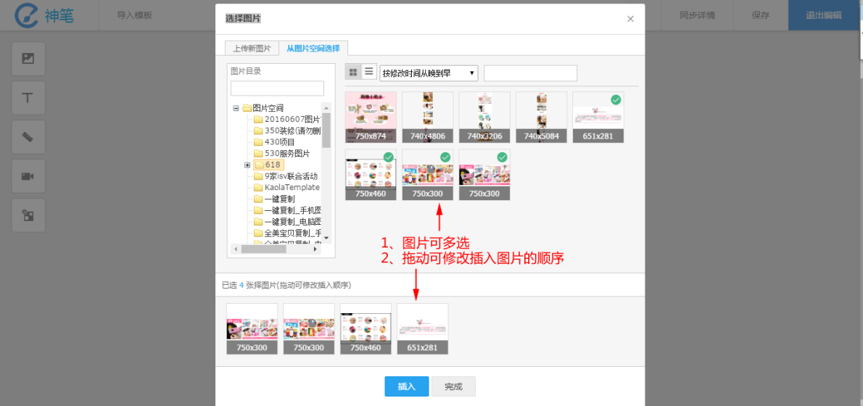Click the tree scrollbar up arrow

326,108
